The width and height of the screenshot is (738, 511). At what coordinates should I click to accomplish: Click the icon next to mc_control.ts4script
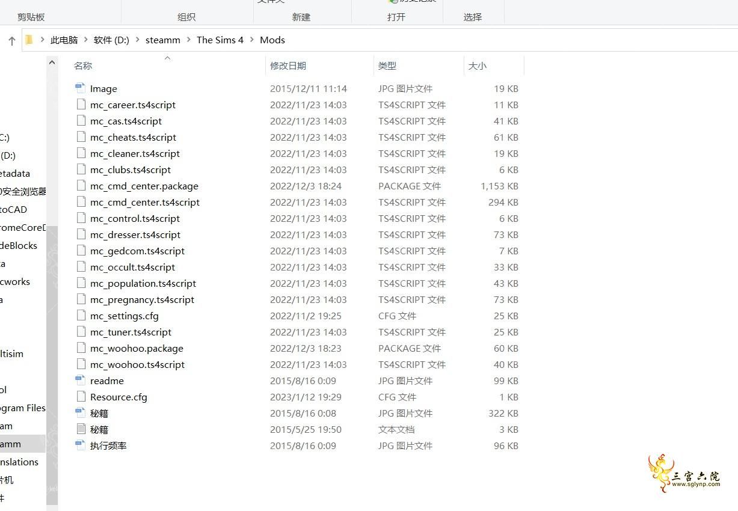click(x=81, y=218)
